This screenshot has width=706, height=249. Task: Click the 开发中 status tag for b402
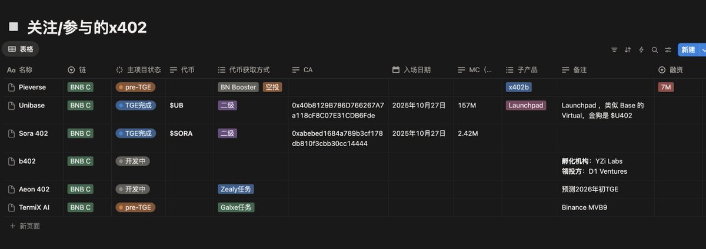132,161
